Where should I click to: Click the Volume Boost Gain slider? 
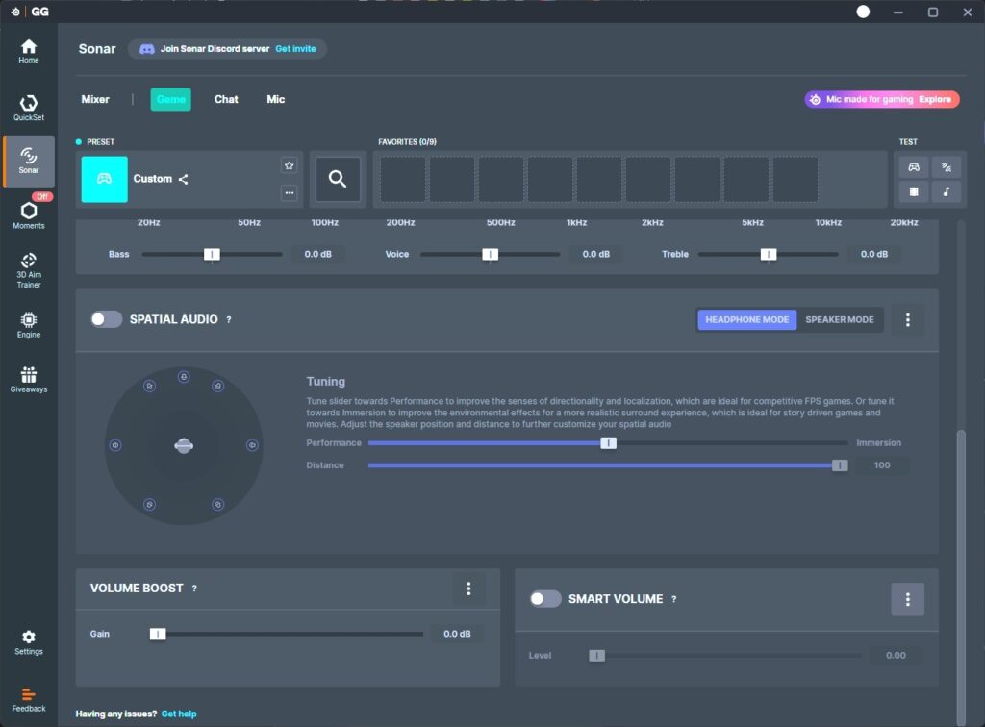pyautogui.click(x=287, y=634)
